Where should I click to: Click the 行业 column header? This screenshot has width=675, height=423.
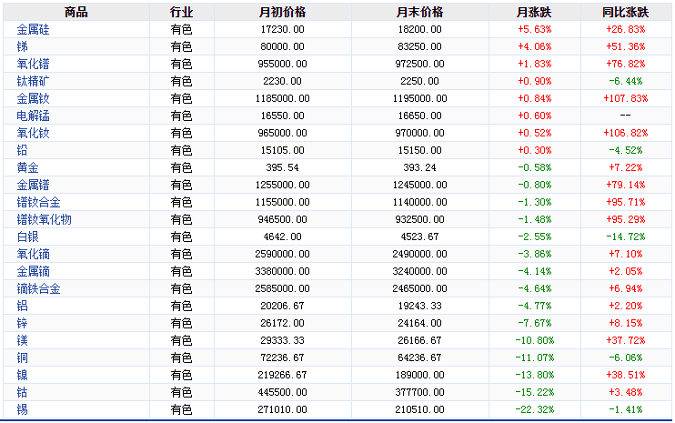click(181, 12)
